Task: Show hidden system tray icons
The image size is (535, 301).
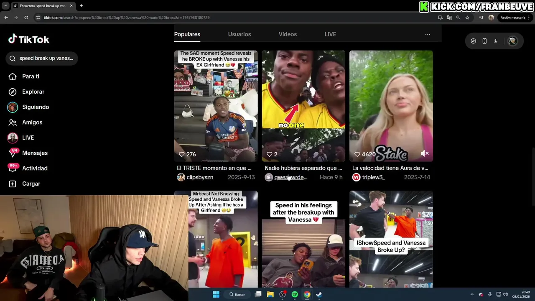Action: pyautogui.click(x=472, y=294)
